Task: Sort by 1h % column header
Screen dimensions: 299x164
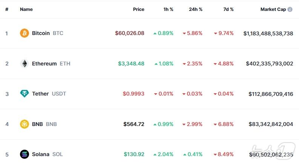Action: pyautogui.click(x=167, y=9)
